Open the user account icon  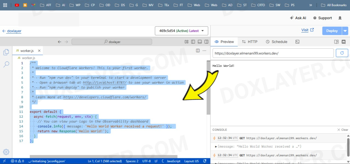tap(340, 18)
